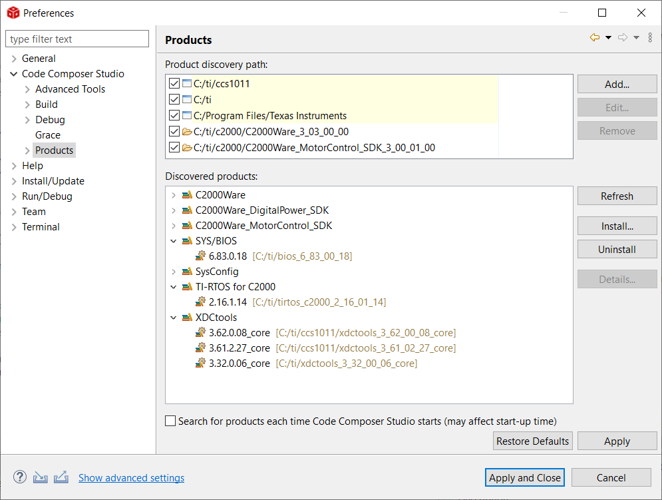Click the Add... button

tap(617, 84)
